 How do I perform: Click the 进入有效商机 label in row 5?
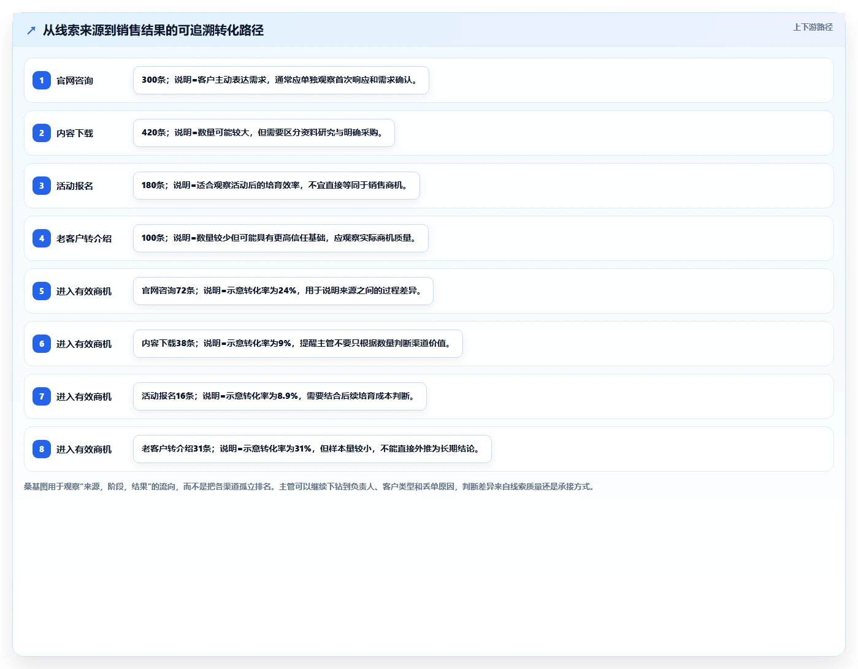[84, 291]
